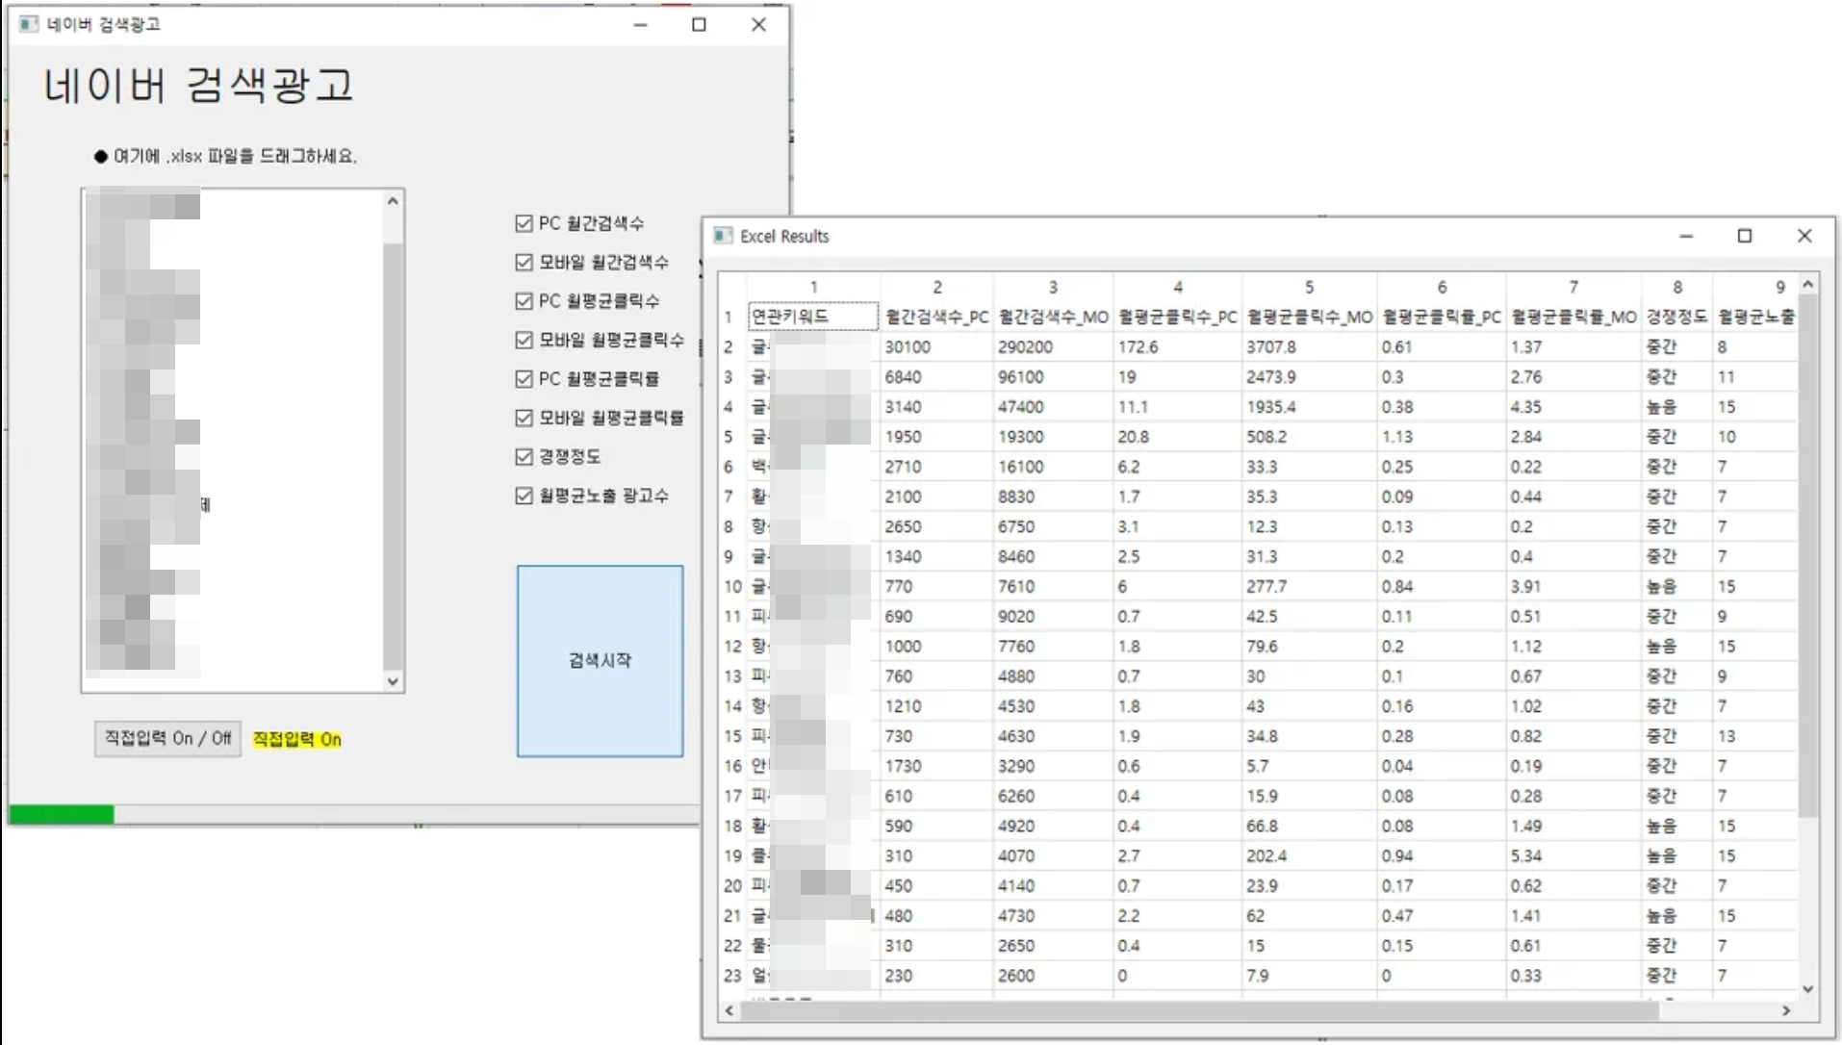Image resolution: width=1842 pixels, height=1045 pixels.
Task: Click the 중간 cell in row 2
Action: (x=1677, y=346)
